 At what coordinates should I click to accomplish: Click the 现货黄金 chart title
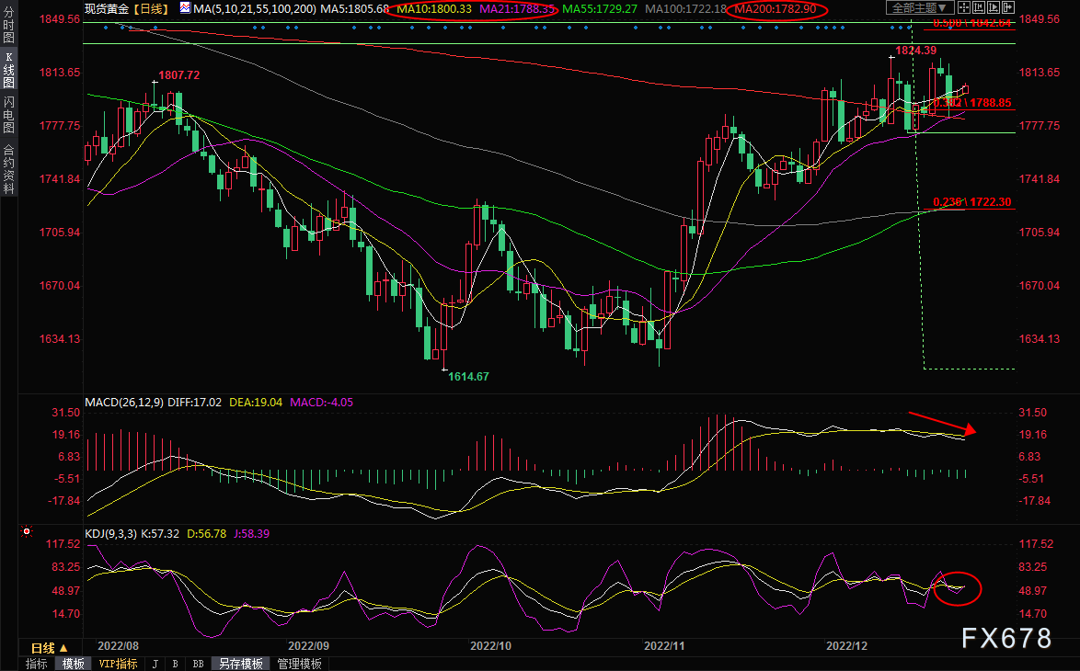coord(106,9)
